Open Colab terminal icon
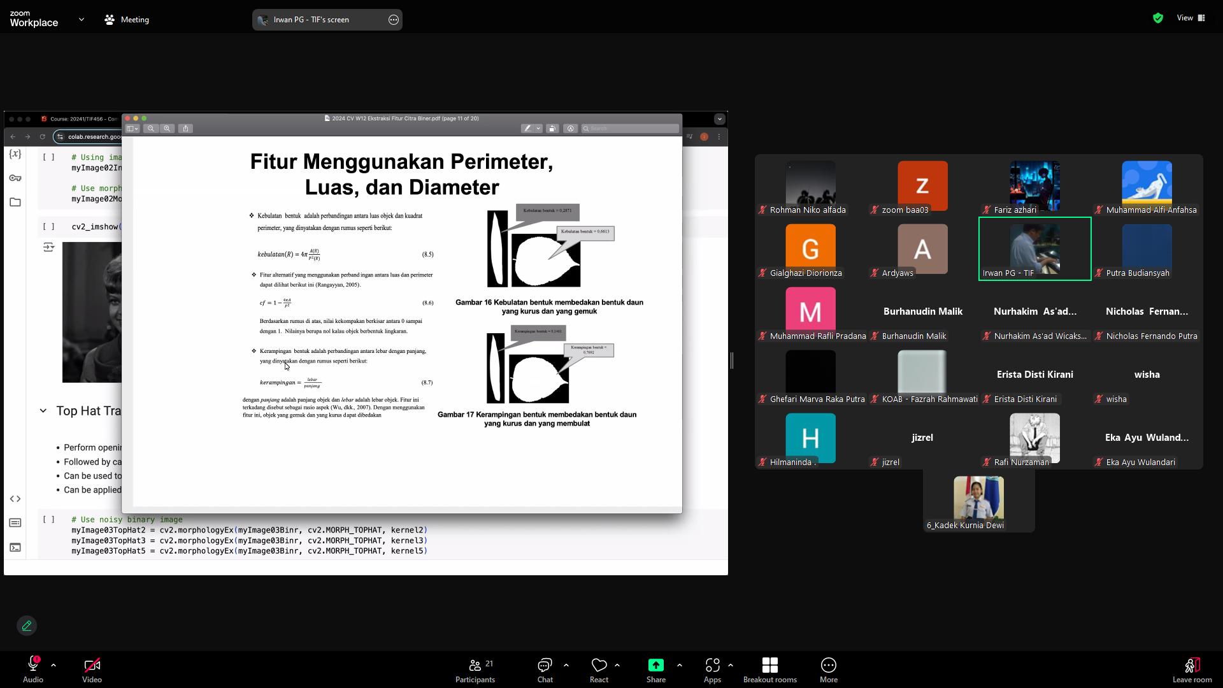This screenshot has height=688, width=1223. [x=15, y=547]
